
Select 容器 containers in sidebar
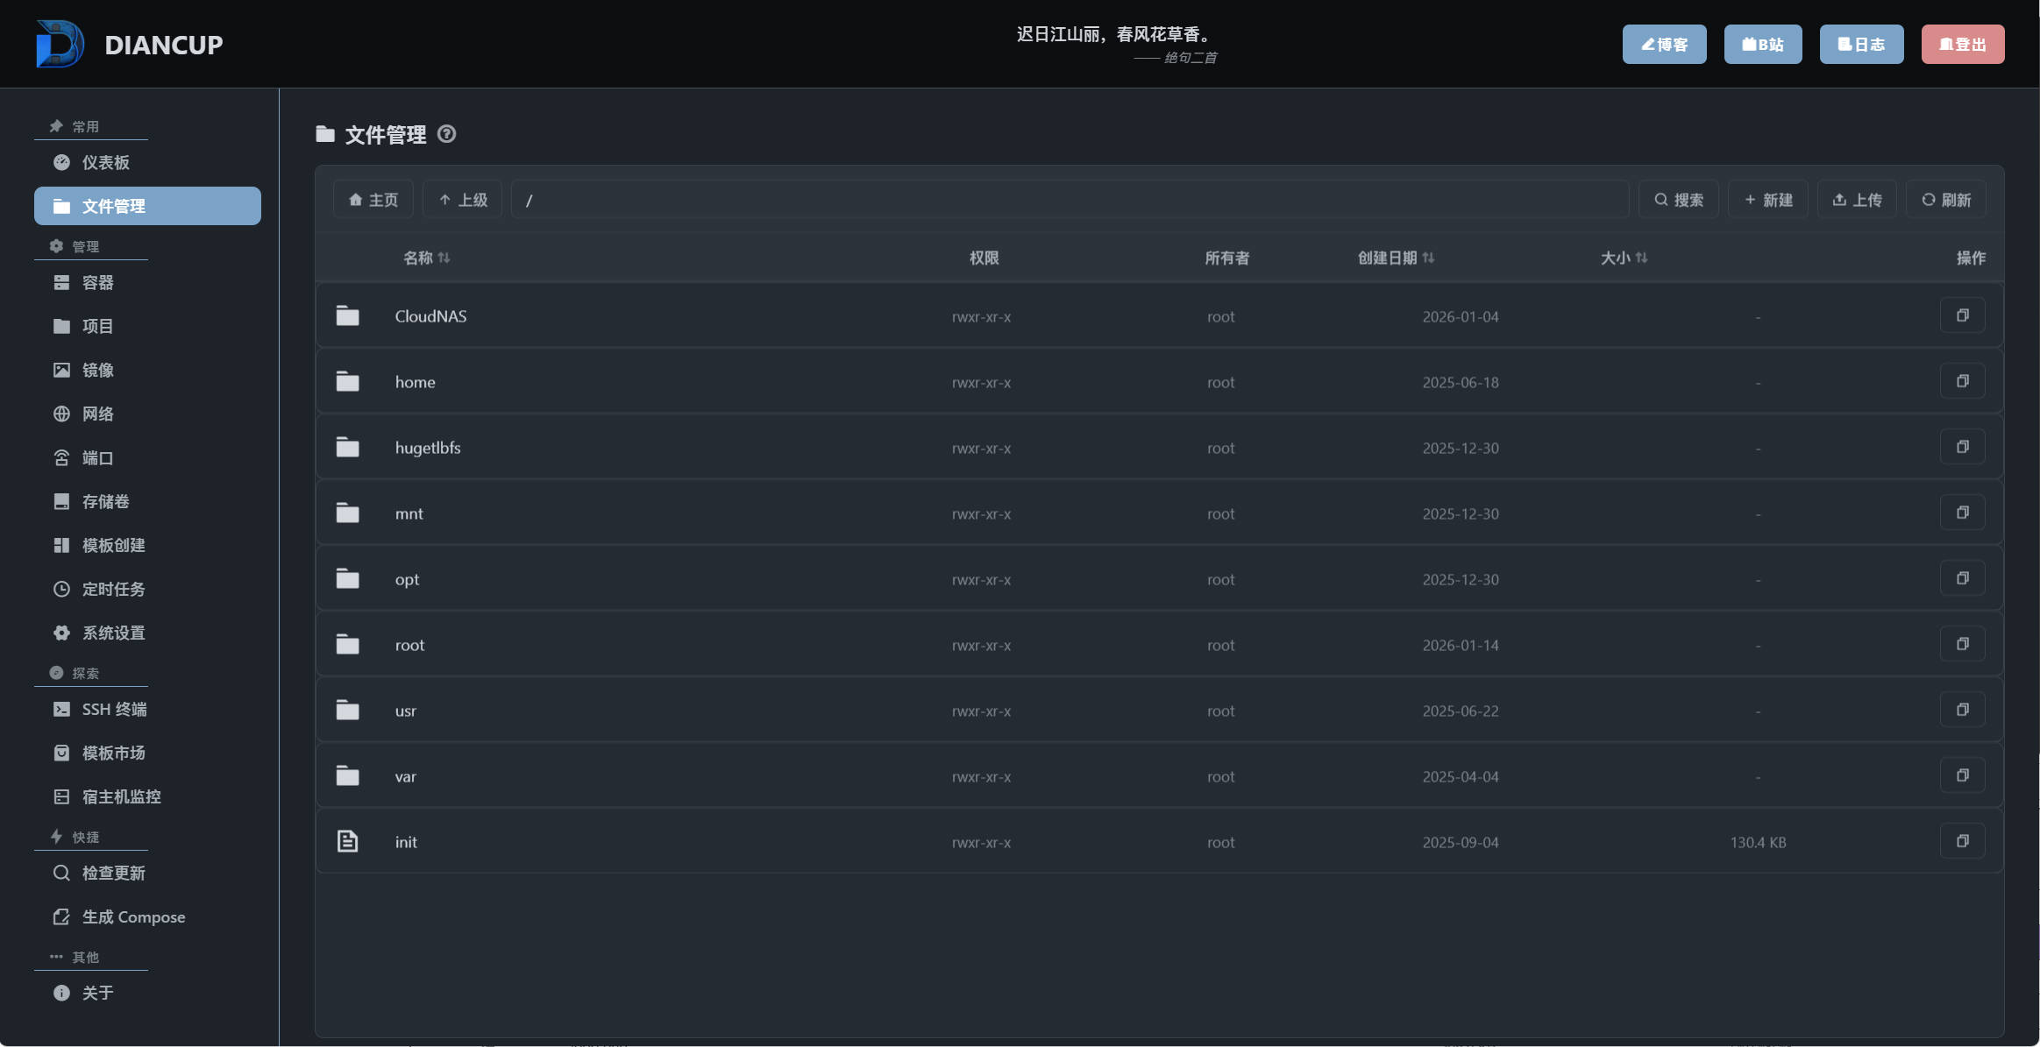[97, 283]
